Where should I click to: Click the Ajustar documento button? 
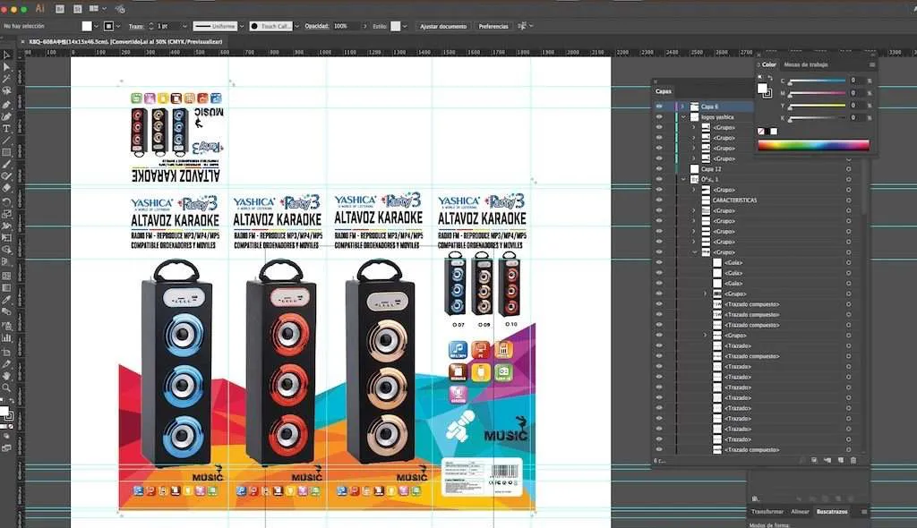coord(443,26)
